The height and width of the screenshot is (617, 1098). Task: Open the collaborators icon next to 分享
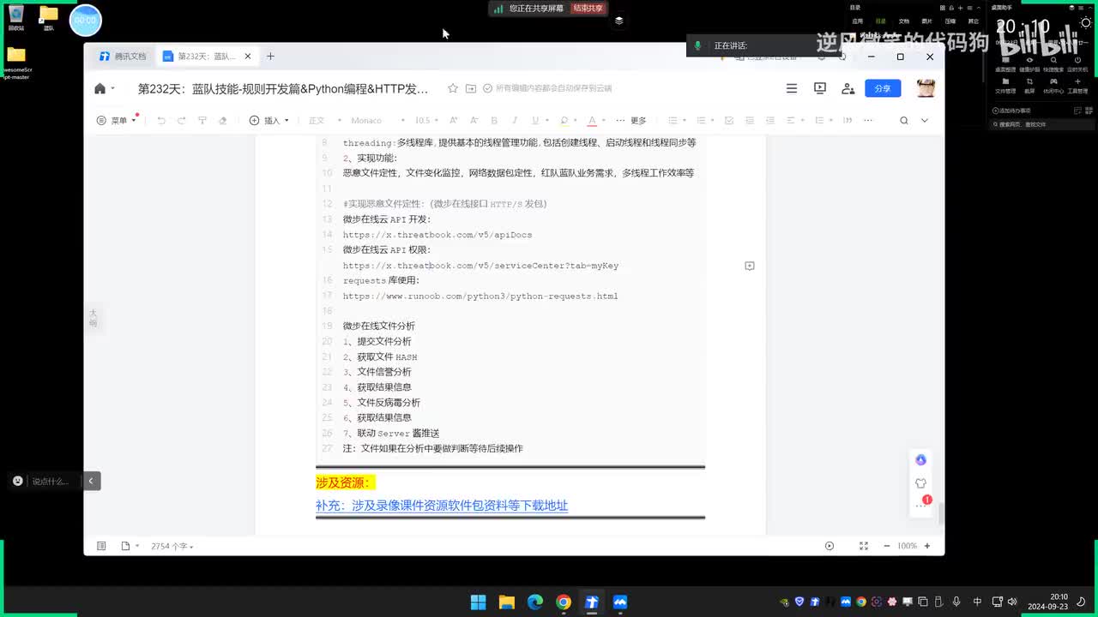[x=848, y=88]
